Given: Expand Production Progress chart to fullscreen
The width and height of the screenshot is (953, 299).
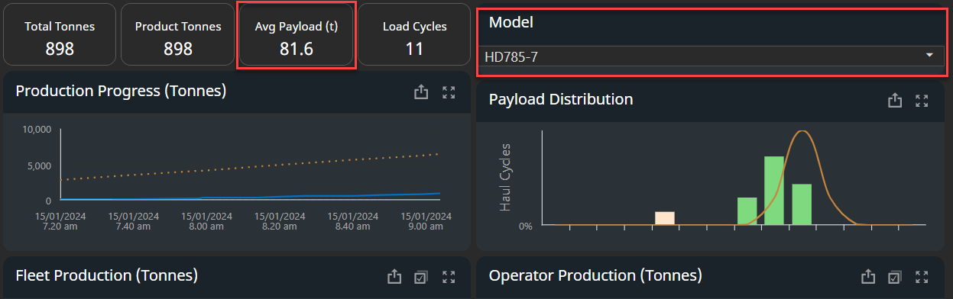Looking at the screenshot, I should 449,92.
